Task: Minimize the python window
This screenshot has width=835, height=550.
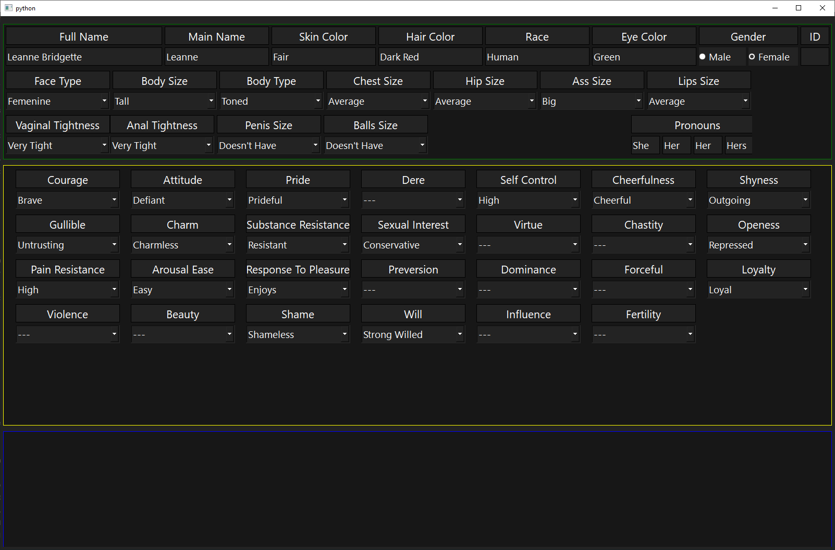Action: pyautogui.click(x=775, y=8)
